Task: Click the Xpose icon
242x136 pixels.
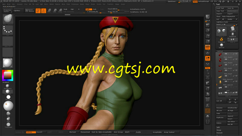Action: [x=208, y=122]
